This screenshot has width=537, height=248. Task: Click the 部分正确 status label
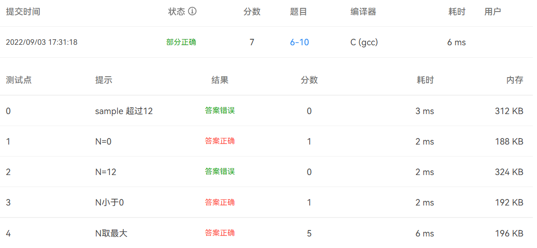pyautogui.click(x=181, y=42)
